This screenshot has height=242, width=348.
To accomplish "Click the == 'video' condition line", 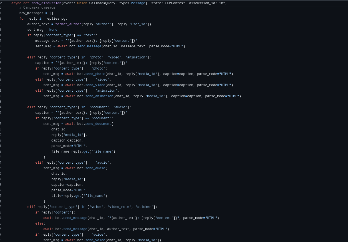I will 73,80.
